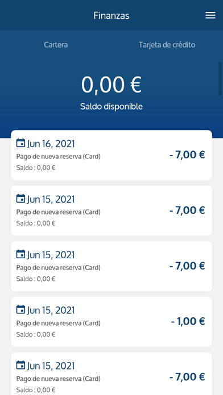Click Pago de nueva reserva on the -1,00 € card
223x395 pixels.
click(59, 323)
